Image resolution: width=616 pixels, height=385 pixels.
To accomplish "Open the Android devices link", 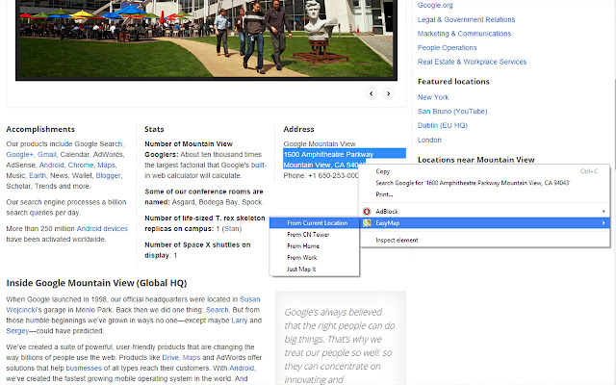I will (102, 229).
